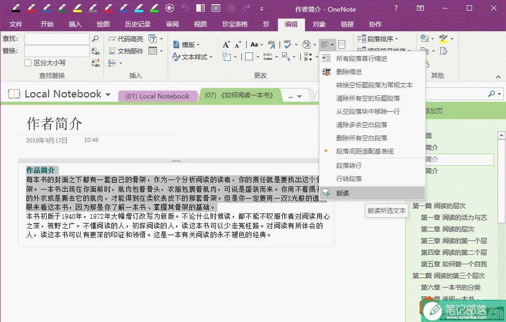Choose 段落转行 menu item
The height and width of the screenshot is (322, 506).
372,166
